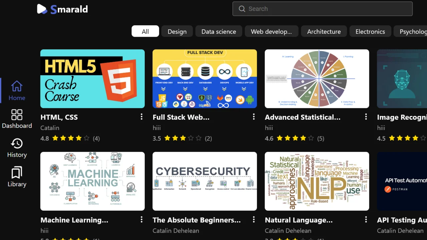Image resolution: width=427 pixels, height=240 pixels.
Task: Open options menu for Absolute Beginners course
Action: click(x=254, y=219)
